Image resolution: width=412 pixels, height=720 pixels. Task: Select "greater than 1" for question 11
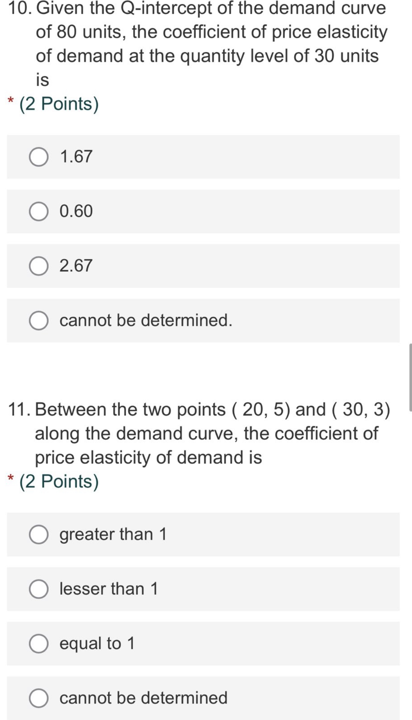tap(39, 534)
